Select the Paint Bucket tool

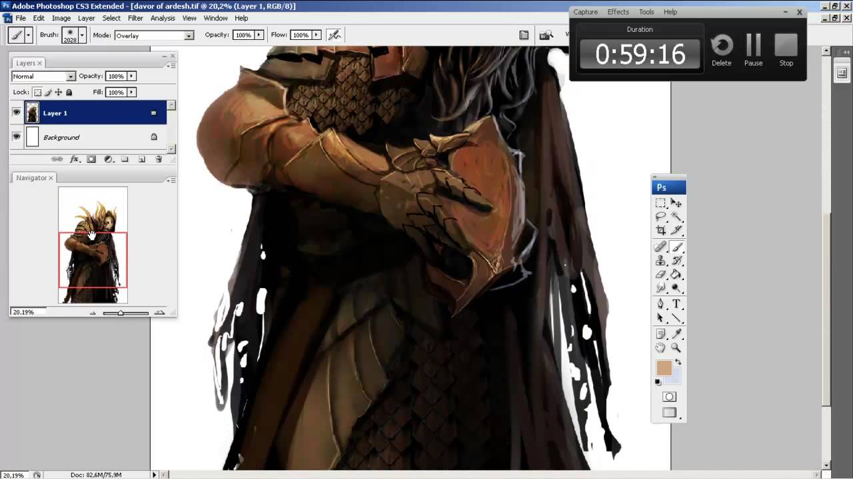(x=676, y=274)
